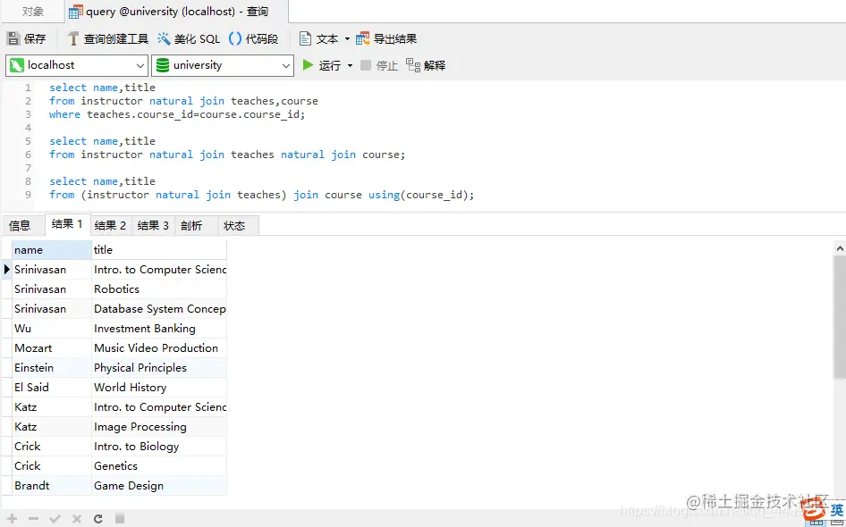Click the title column header
Screen dimensions: 846x527
[x=159, y=249]
